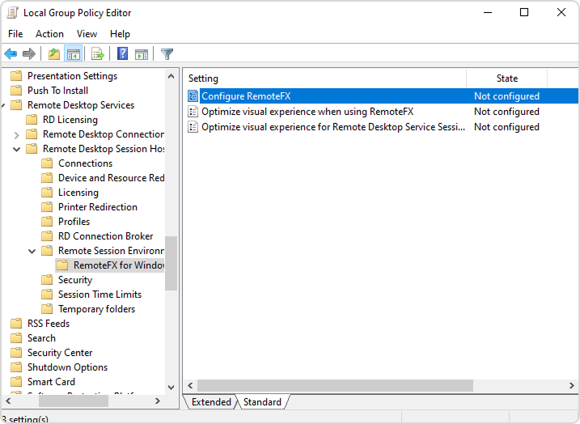Image resolution: width=580 pixels, height=424 pixels.
Task: Open the View menu
Action: pos(87,34)
